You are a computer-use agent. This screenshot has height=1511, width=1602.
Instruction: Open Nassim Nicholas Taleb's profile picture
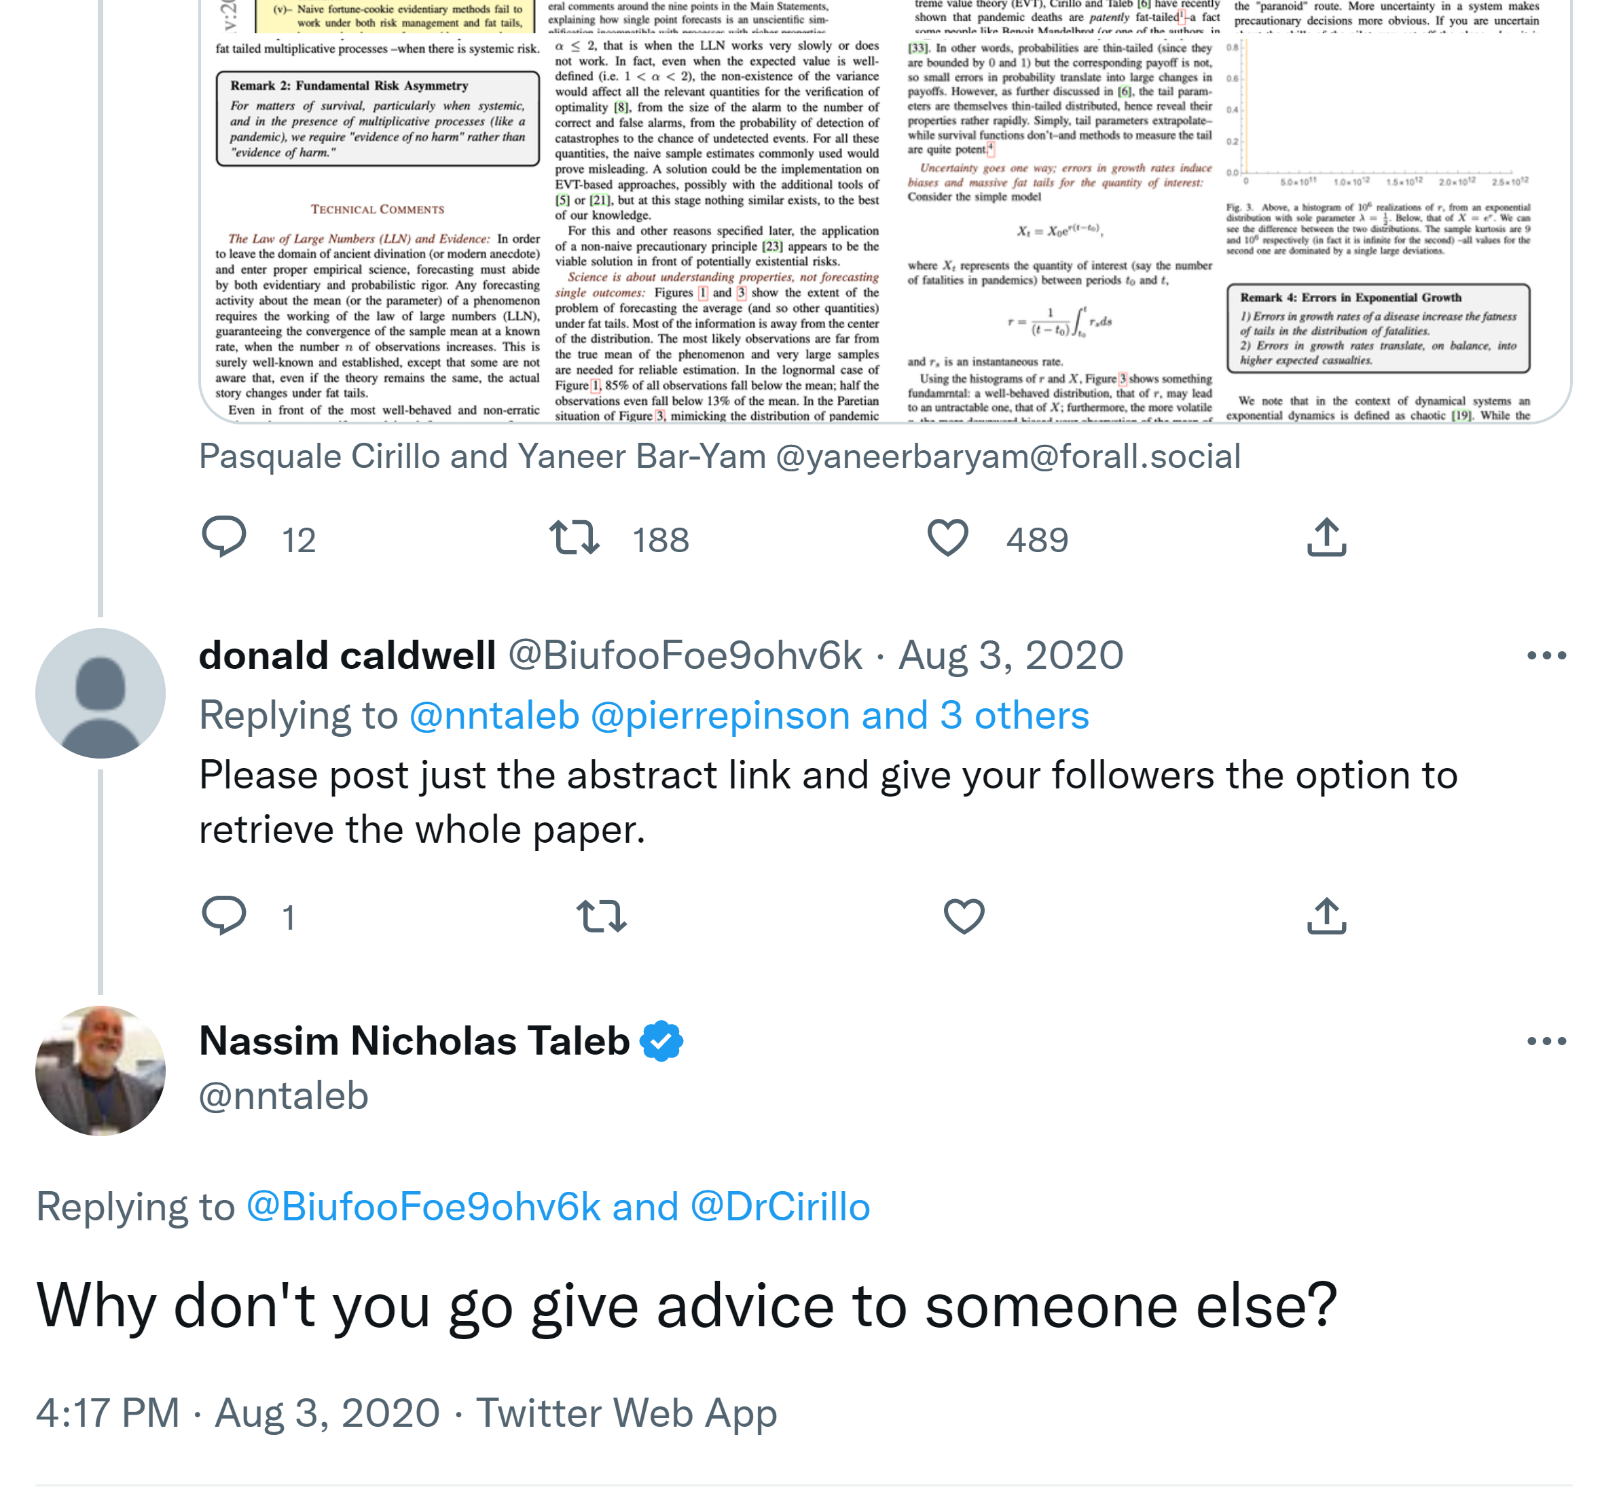click(101, 1070)
